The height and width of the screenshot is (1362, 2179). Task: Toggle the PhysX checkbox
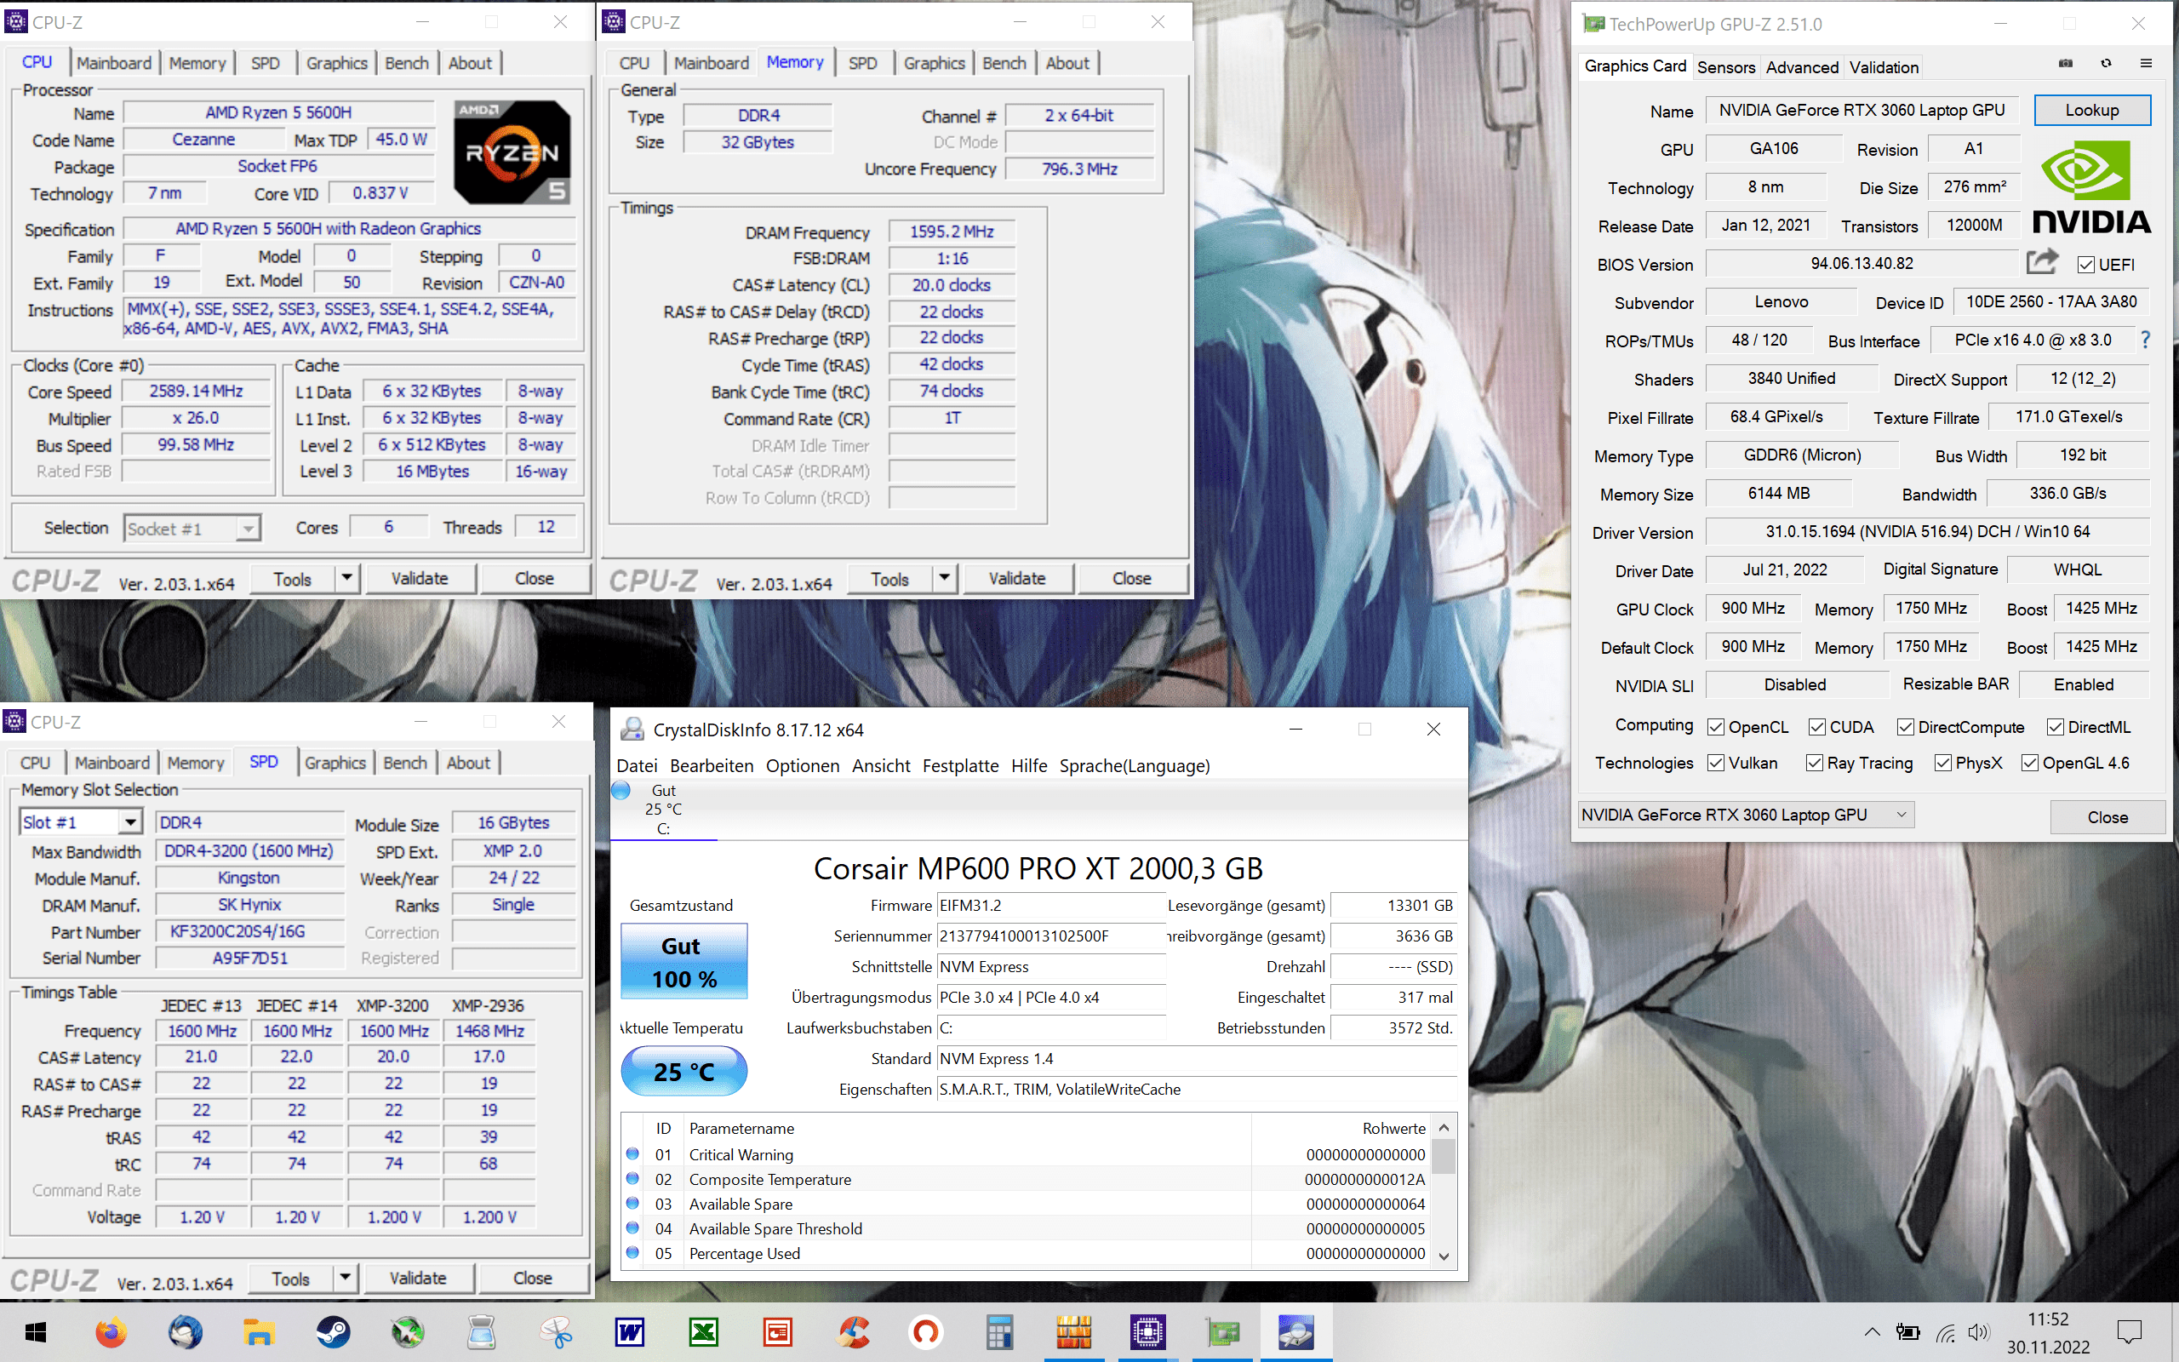(1943, 763)
